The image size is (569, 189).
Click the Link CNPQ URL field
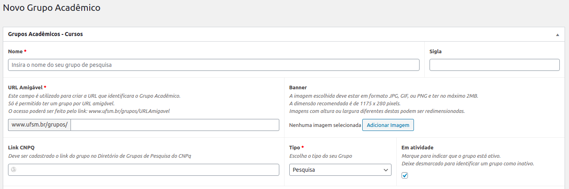click(148, 170)
